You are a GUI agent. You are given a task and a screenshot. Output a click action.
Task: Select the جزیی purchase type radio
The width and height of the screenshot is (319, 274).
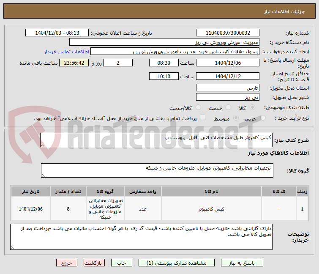coord(263,118)
